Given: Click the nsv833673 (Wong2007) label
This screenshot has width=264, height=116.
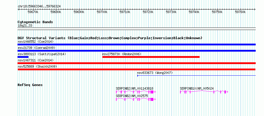Looking at the screenshot, I should tap(155, 73).
